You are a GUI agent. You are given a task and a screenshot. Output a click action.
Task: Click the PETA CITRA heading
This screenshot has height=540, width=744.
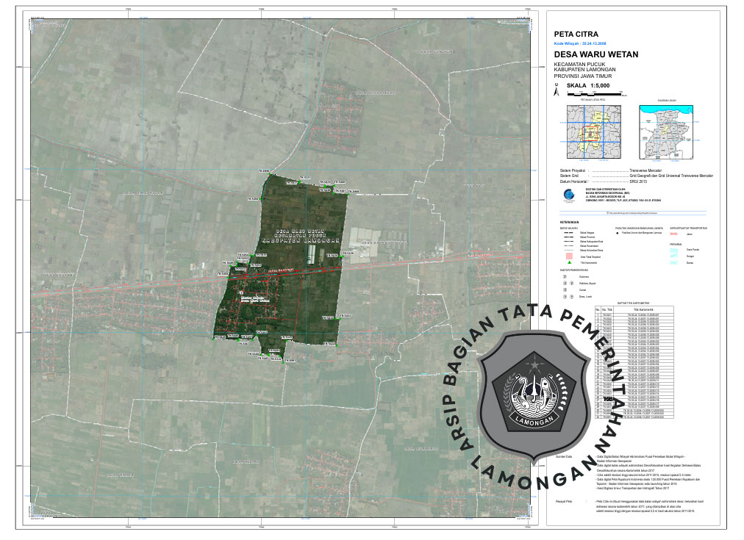tap(576, 34)
